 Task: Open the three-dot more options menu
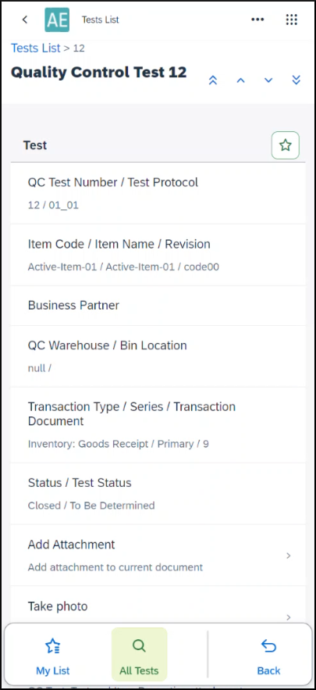257,20
